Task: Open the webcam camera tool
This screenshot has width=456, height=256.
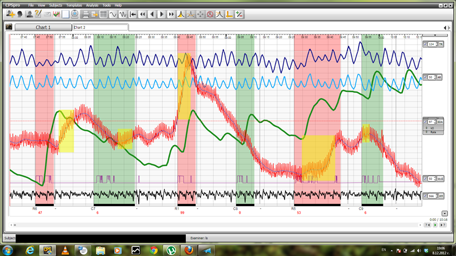Action: pos(75,14)
